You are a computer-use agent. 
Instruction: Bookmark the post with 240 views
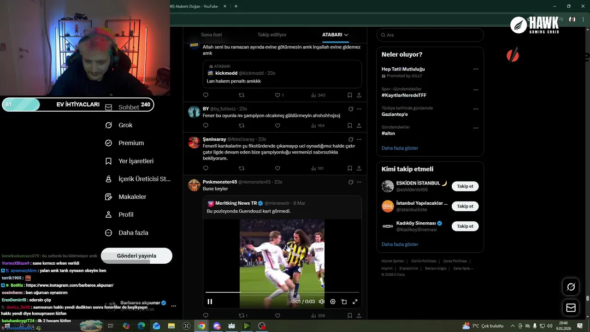(349, 95)
